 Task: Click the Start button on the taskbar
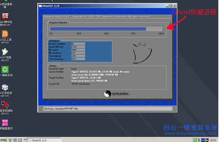tap(3, 140)
